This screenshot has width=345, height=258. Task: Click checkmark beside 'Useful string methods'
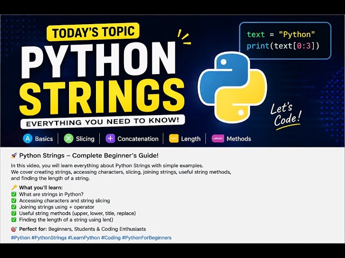(14, 213)
